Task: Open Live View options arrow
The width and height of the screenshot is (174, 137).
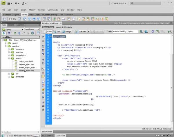Action: click(x=88, y=32)
